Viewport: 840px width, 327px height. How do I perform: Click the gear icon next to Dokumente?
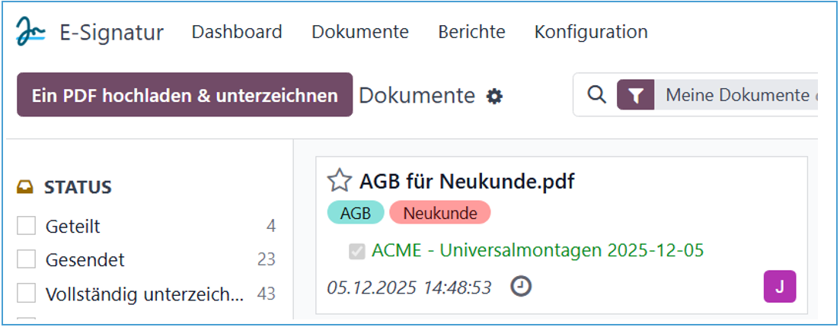(x=495, y=97)
